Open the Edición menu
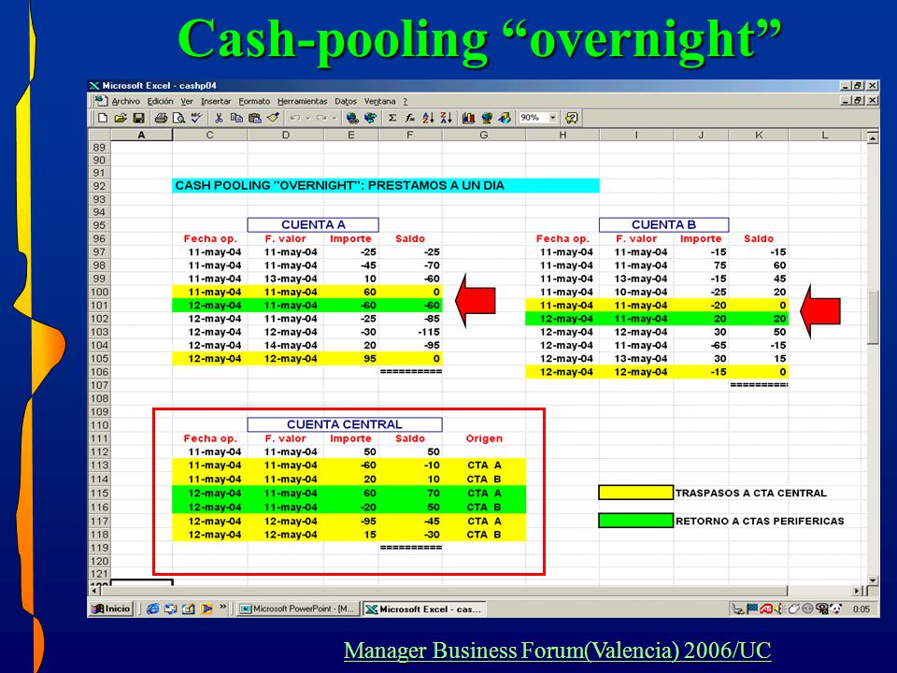Image resolution: width=897 pixels, height=673 pixels. coord(160,101)
